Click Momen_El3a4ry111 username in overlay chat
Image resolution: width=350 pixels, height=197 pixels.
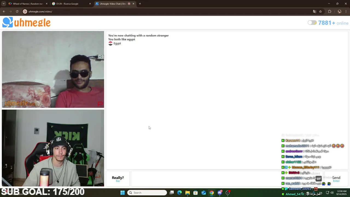pyautogui.click(x=305, y=167)
